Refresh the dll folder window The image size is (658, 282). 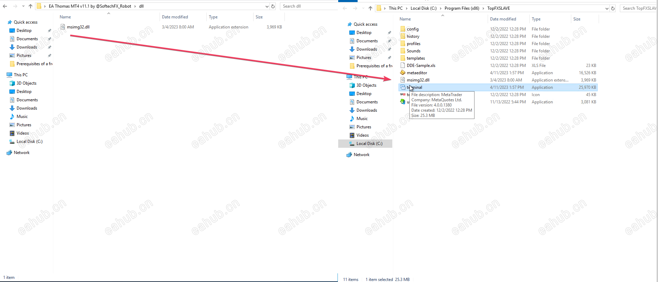coord(273,6)
